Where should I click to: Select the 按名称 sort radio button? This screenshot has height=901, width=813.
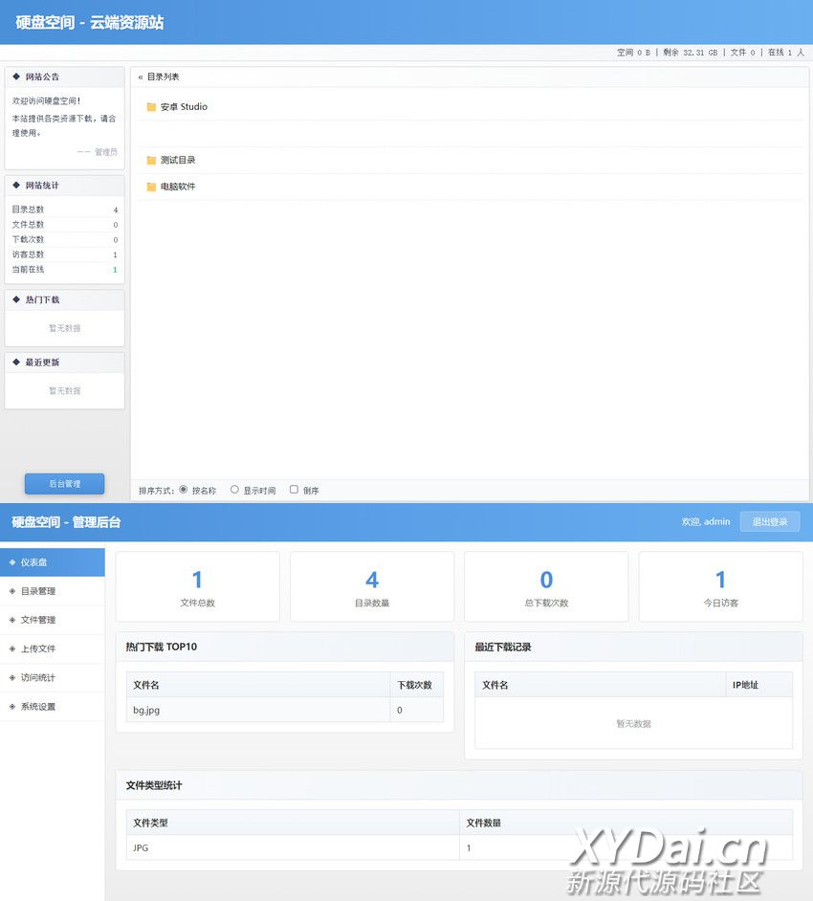click(184, 490)
